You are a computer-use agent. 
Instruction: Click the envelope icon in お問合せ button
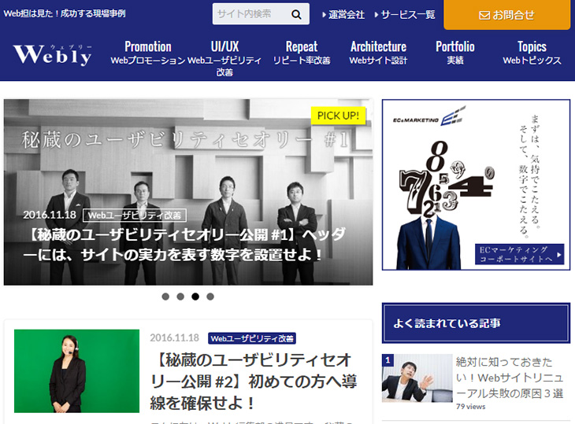[x=484, y=16]
